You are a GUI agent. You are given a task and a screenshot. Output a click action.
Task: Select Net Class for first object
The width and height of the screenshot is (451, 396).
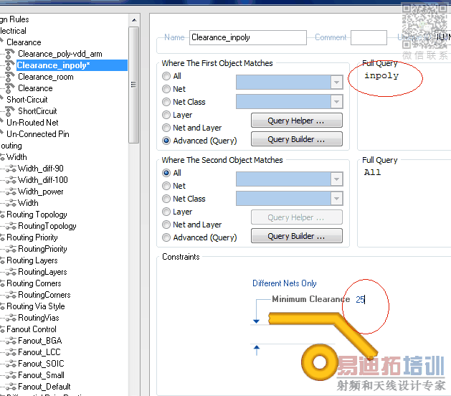pos(166,102)
